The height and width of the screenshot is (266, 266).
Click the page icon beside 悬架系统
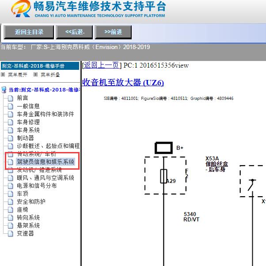[x=11, y=226]
